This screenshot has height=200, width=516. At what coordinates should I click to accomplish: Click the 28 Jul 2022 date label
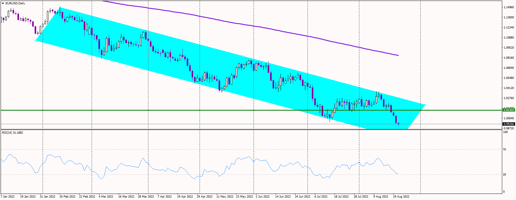361,197
